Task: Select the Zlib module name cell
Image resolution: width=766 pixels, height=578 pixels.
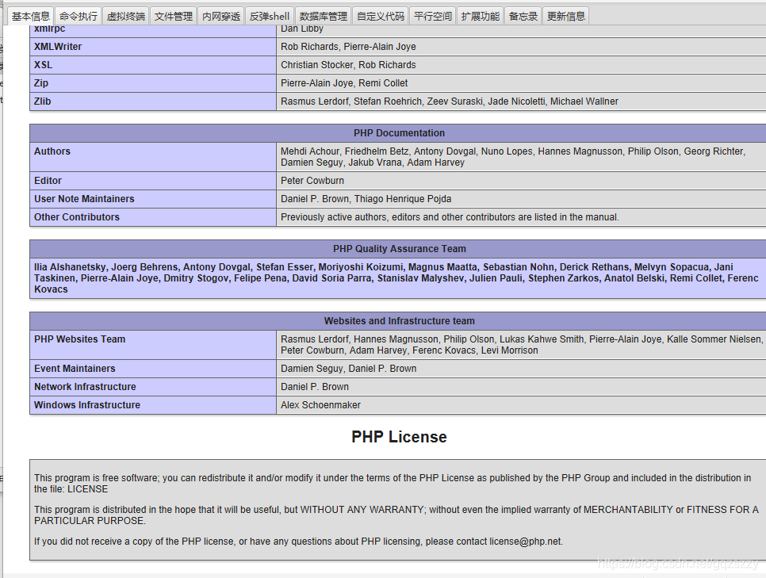Action: coord(153,101)
